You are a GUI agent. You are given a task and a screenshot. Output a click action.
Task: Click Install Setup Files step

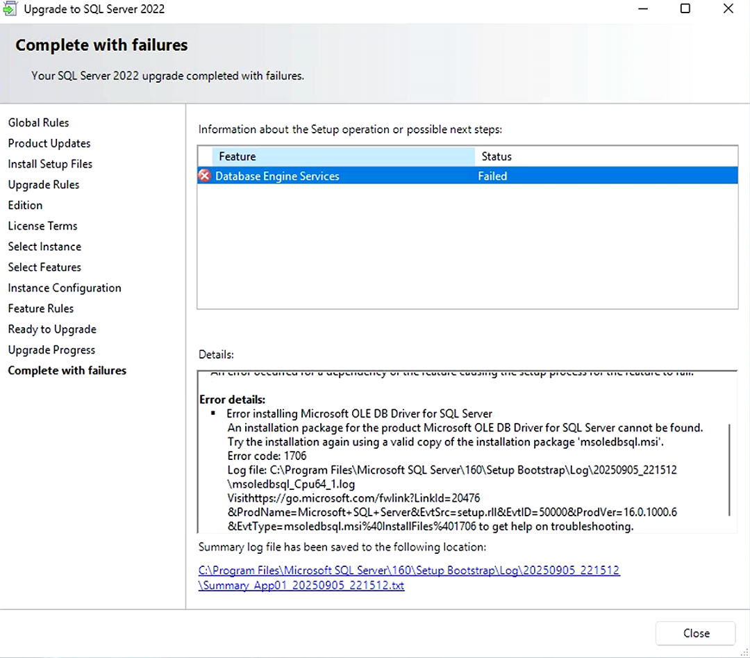(50, 164)
